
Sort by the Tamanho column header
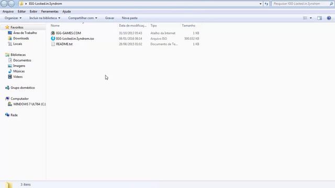188,26
